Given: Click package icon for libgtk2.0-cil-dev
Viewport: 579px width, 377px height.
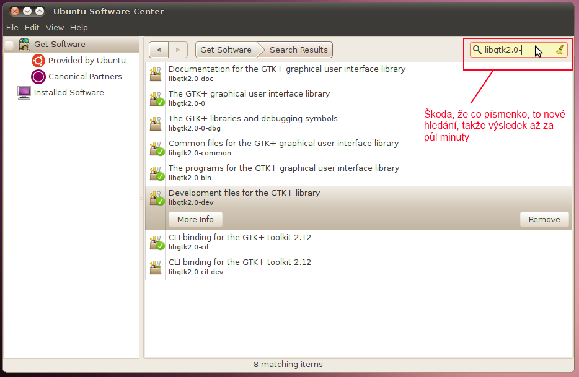Looking at the screenshot, I should pyautogui.click(x=156, y=267).
